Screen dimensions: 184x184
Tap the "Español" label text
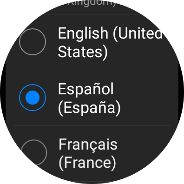(86, 89)
